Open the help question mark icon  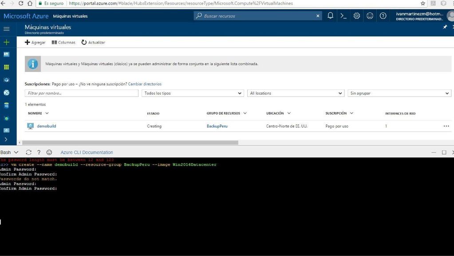(x=383, y=16)
